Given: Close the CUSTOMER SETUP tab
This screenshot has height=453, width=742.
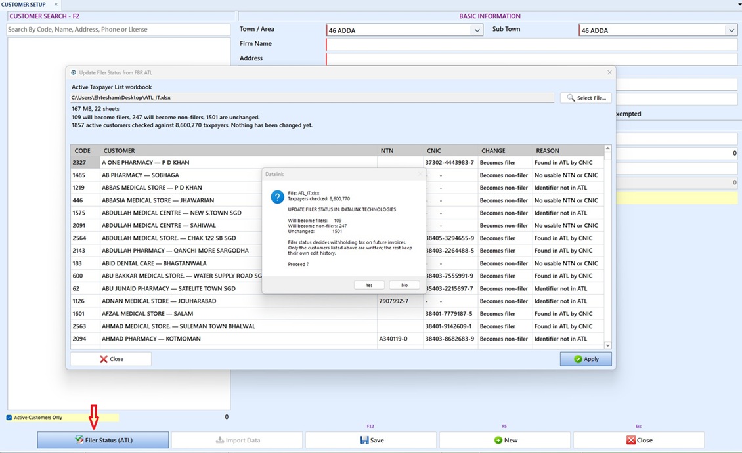Looking at the screenshot, I should point(56,4).
